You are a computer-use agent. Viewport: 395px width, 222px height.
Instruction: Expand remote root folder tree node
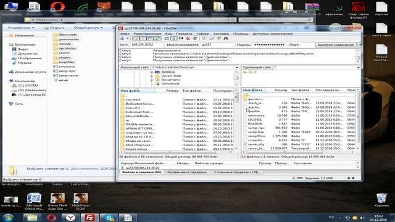[245, 72]
